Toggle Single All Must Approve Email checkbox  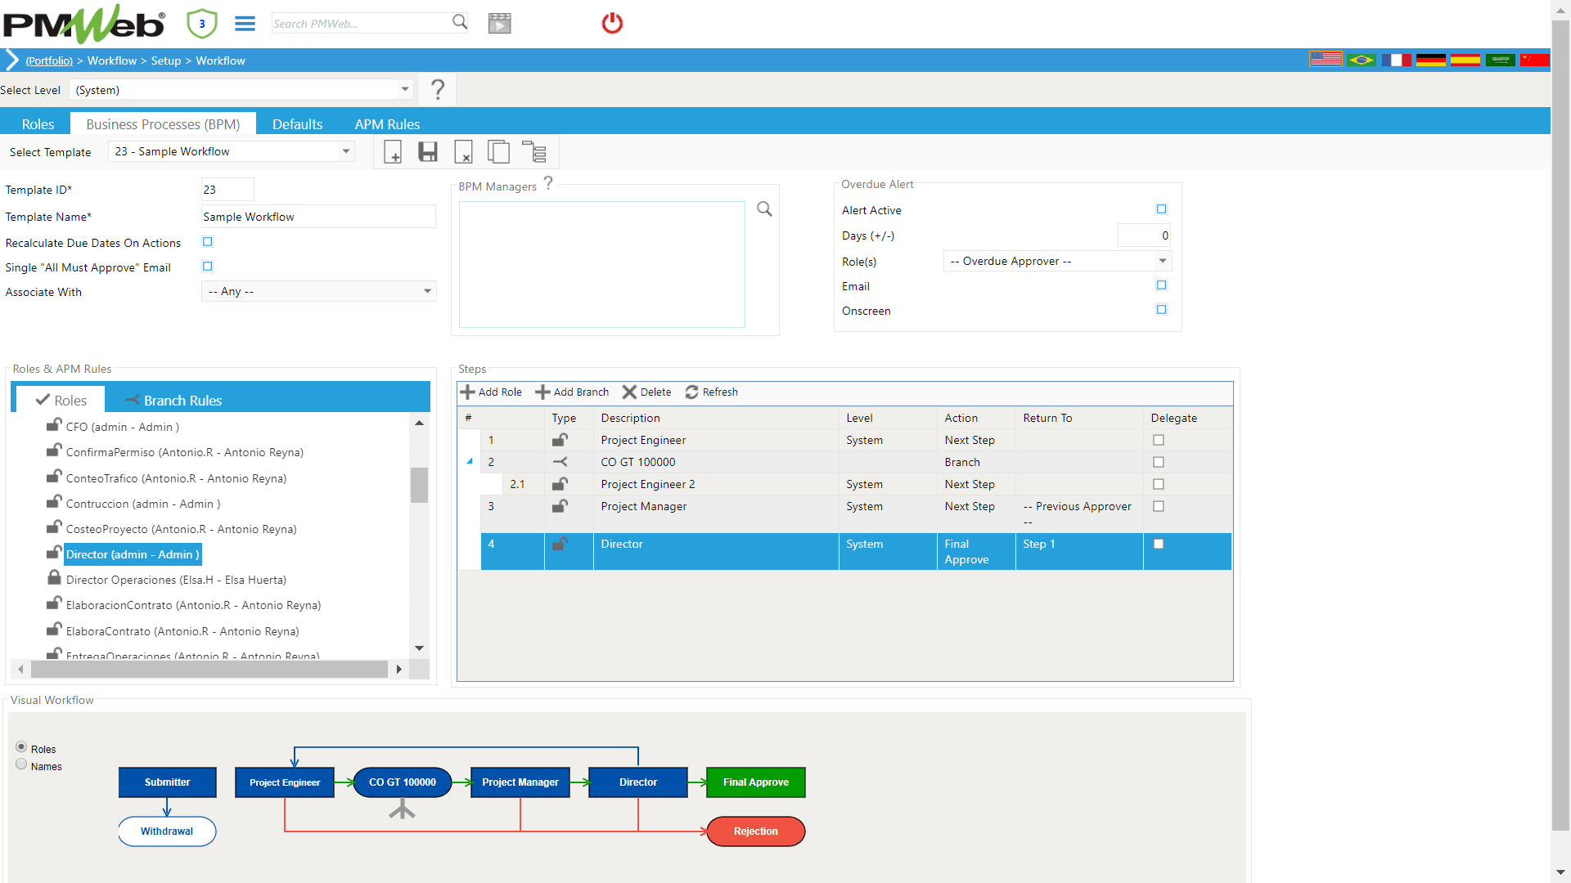point(208,267)
